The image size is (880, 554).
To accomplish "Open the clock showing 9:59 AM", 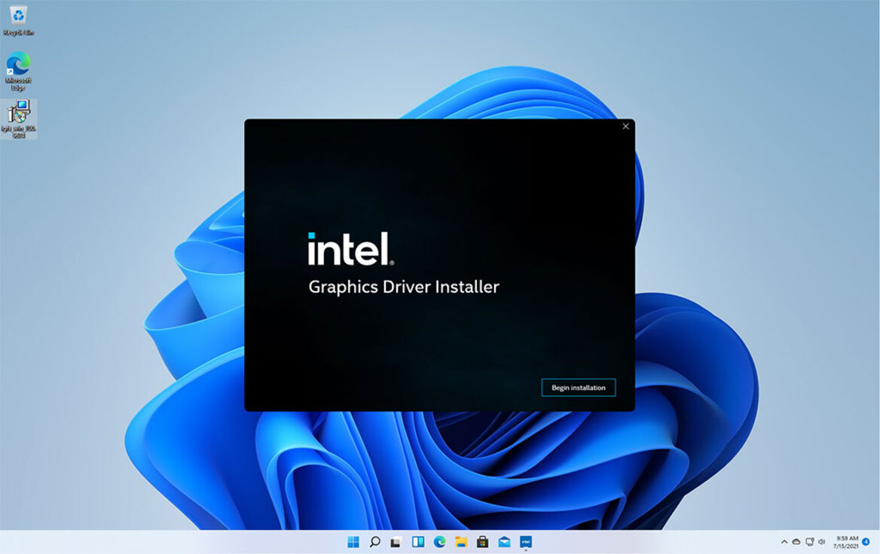I will coord(846,542).
